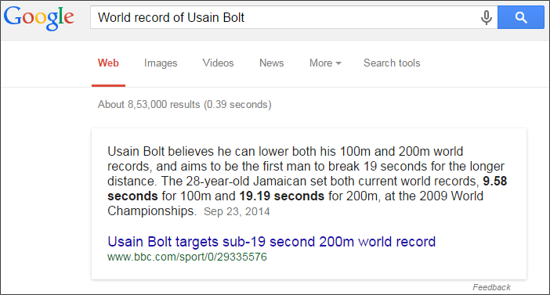550x295 pixels.
Task: Open Search tools options
Action: (392, 63)
